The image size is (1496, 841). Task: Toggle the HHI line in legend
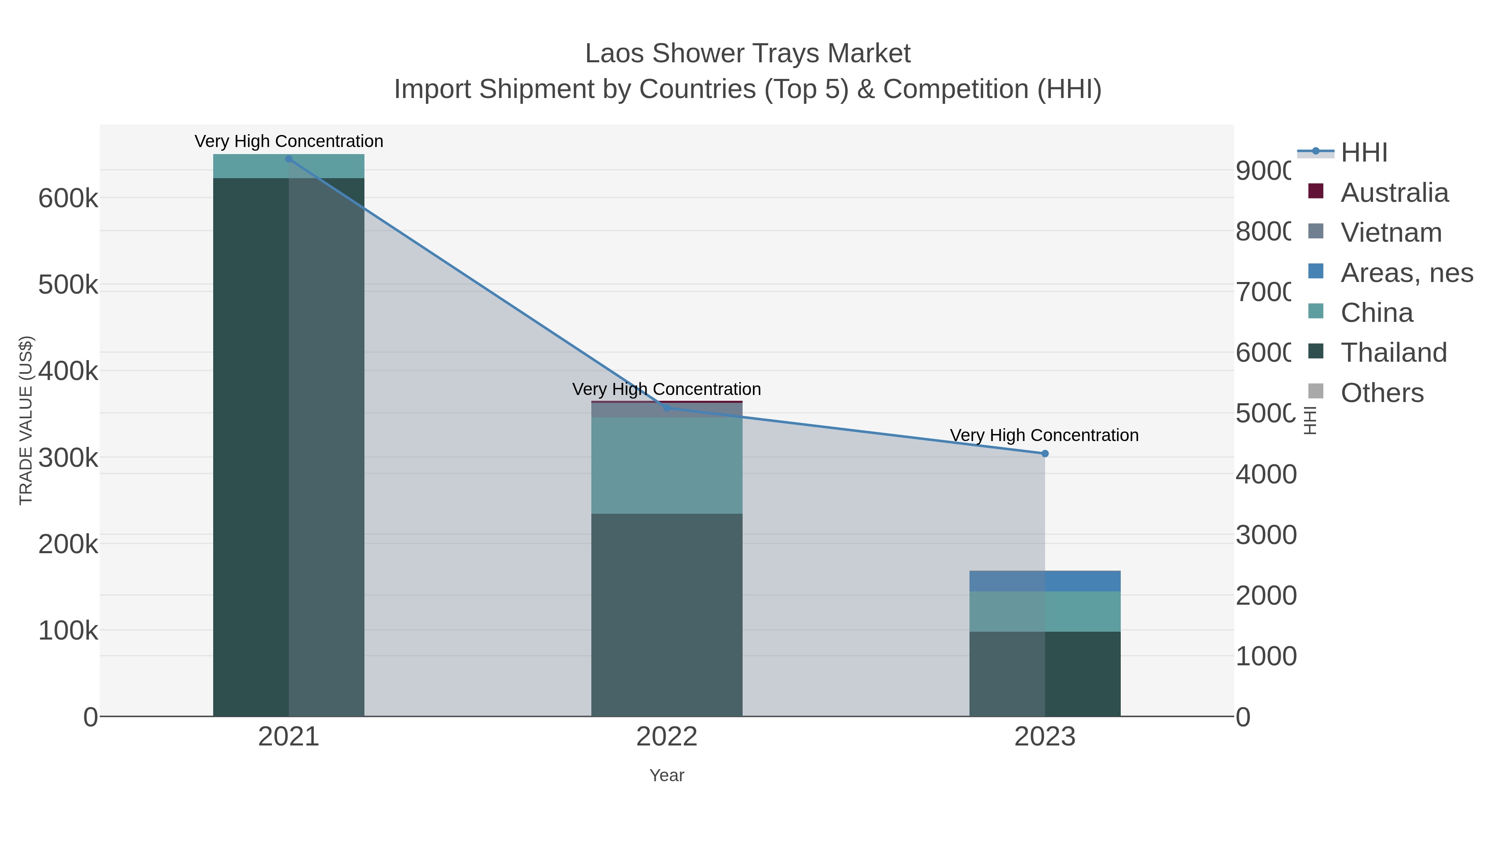coord(1342,153)
